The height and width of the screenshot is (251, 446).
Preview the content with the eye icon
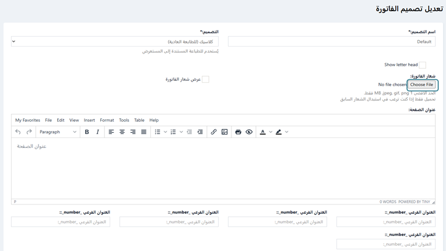pos(249,132)
